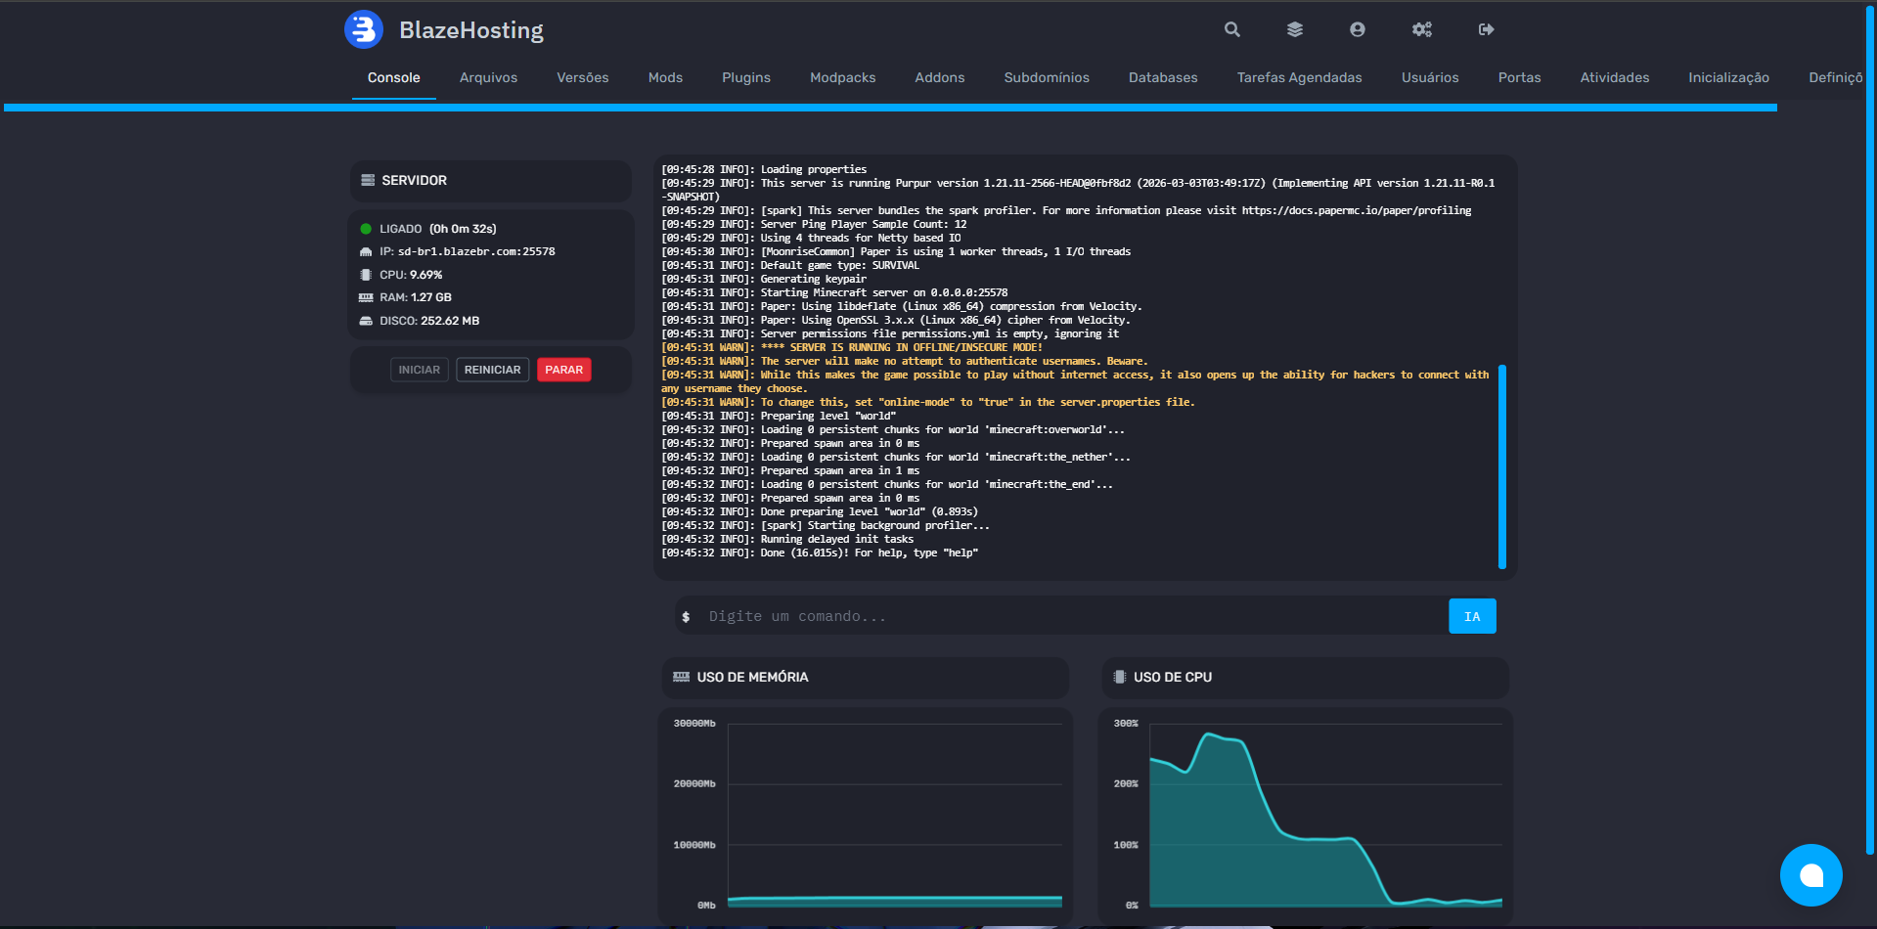1877x929 pixels.
Task: Click the INICIAR start button
Action: [419, 370]
